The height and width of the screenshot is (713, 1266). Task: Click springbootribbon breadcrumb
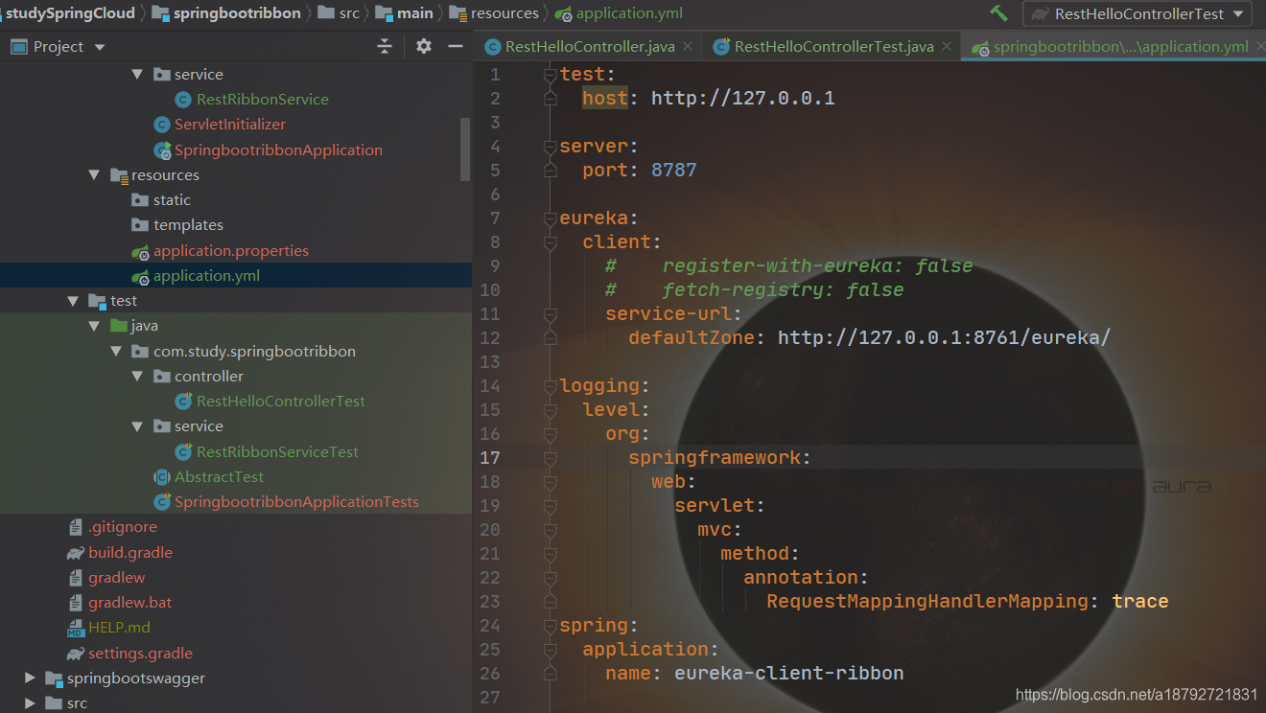(x=226, y=13)
